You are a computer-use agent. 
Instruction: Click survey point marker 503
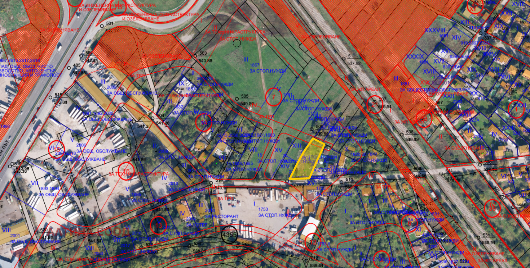click(195, 56)
